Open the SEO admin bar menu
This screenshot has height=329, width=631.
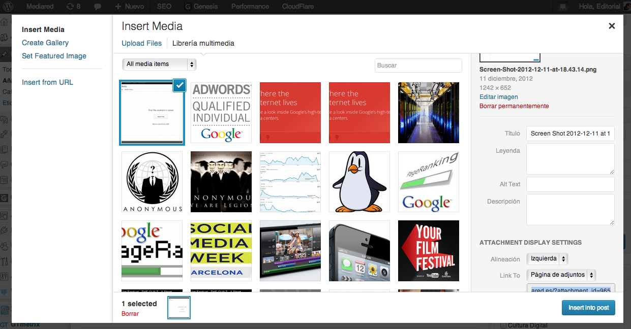[x=164, y=7]
